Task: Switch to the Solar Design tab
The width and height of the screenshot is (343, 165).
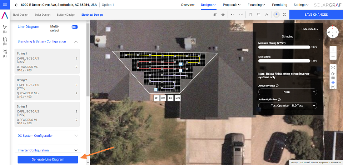Action: point(43,15)
